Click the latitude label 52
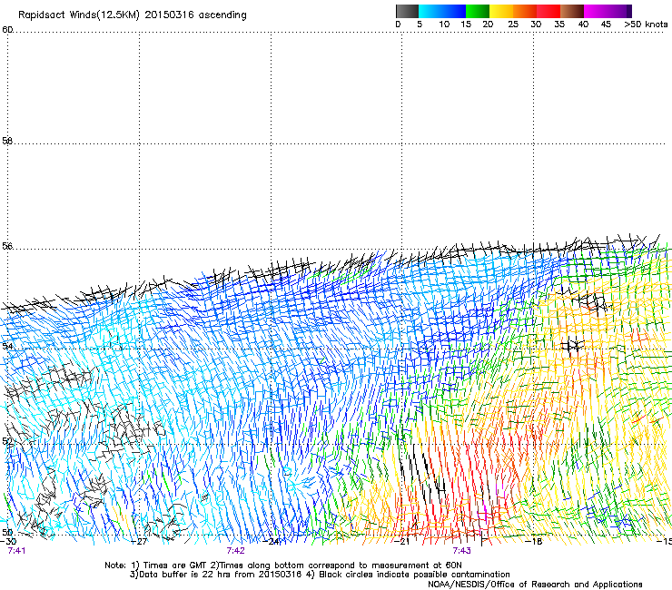 tap(7, 441)
